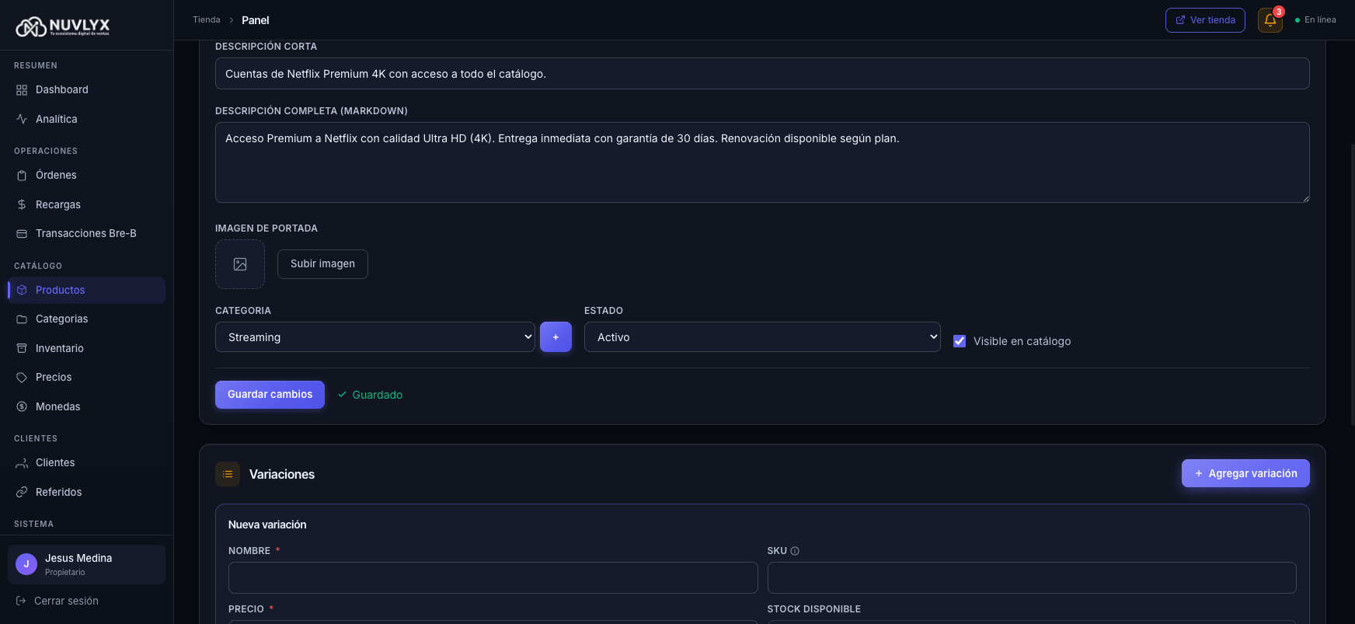This screenshot has height=624, width=1355.
Task: Click the Monedas coin icon
Action: (22, 406)
